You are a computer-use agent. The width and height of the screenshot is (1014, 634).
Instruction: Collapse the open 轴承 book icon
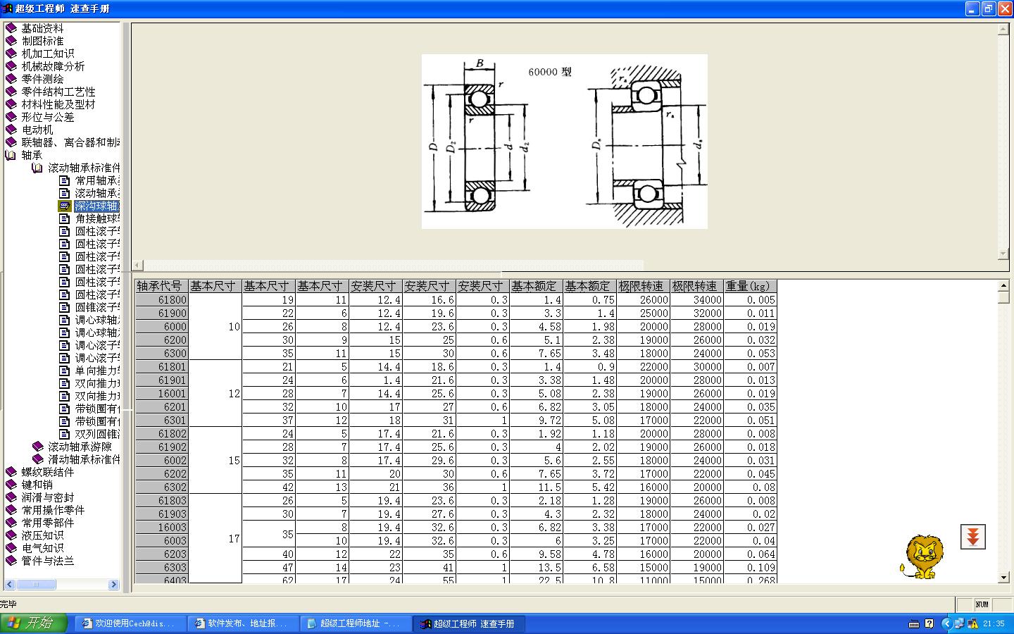[11, 155]
